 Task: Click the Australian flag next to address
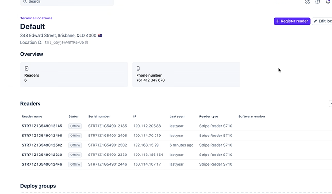coord(100,35)
